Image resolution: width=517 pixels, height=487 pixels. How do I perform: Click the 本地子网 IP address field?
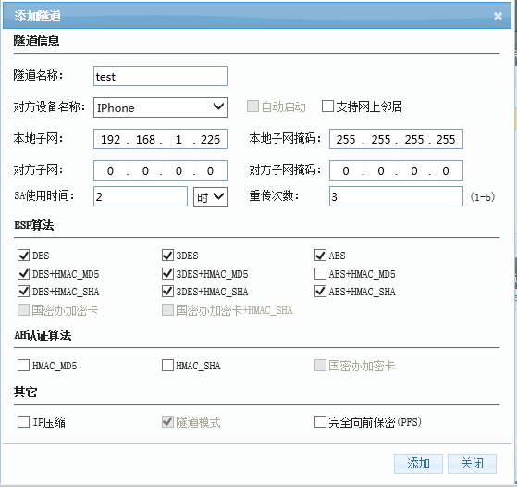[160, 139]
